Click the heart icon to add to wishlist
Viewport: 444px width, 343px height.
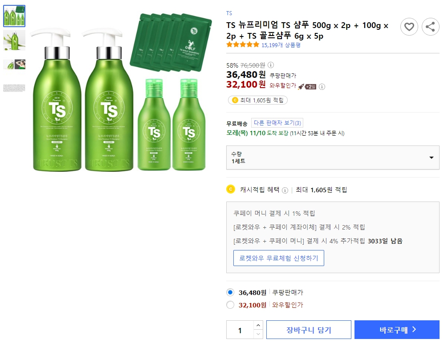[409, 27]
